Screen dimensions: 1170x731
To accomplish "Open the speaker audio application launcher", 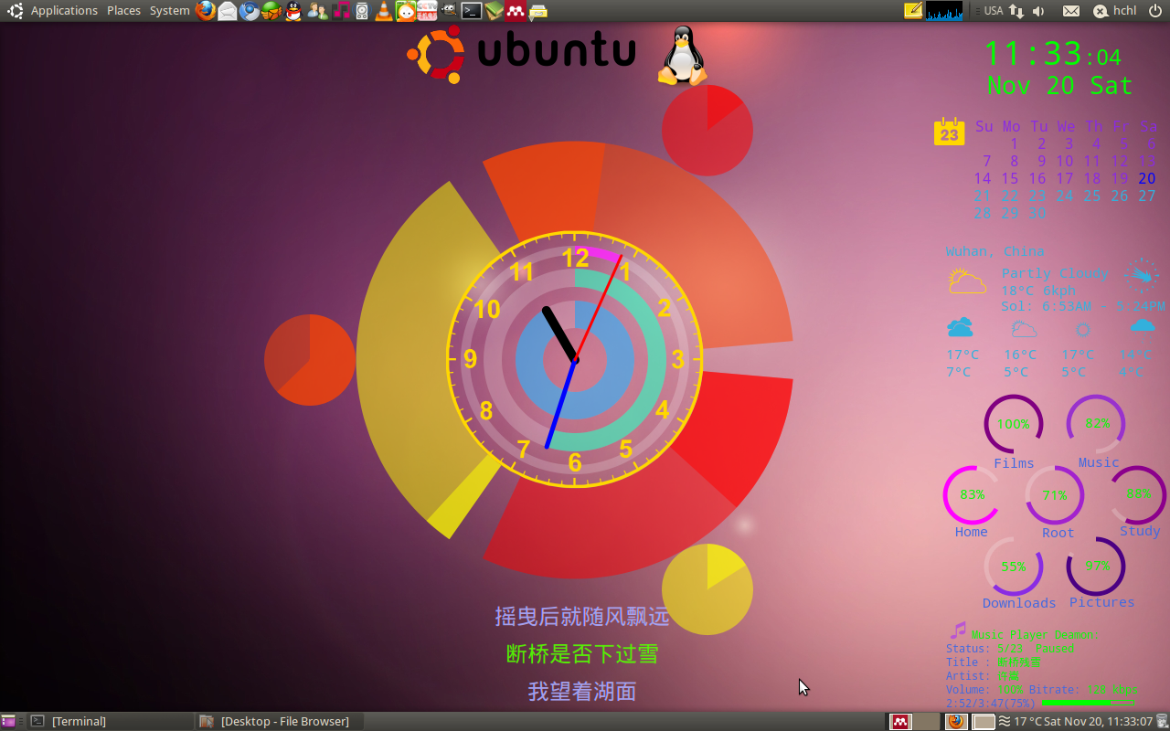I will (362, 11).
